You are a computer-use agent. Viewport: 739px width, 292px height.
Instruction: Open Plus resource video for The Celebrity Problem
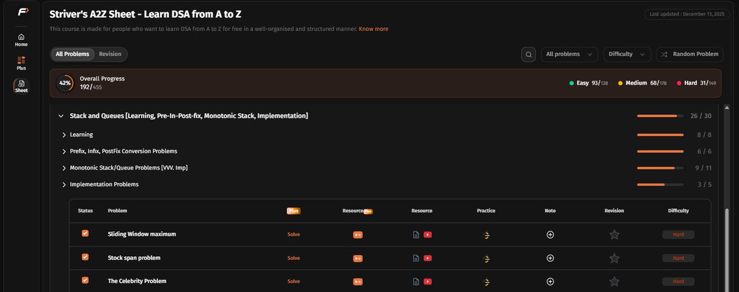coord(357,282)
